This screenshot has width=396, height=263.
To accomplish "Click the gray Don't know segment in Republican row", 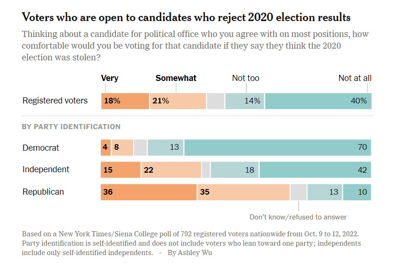I will tap(299, 192).
